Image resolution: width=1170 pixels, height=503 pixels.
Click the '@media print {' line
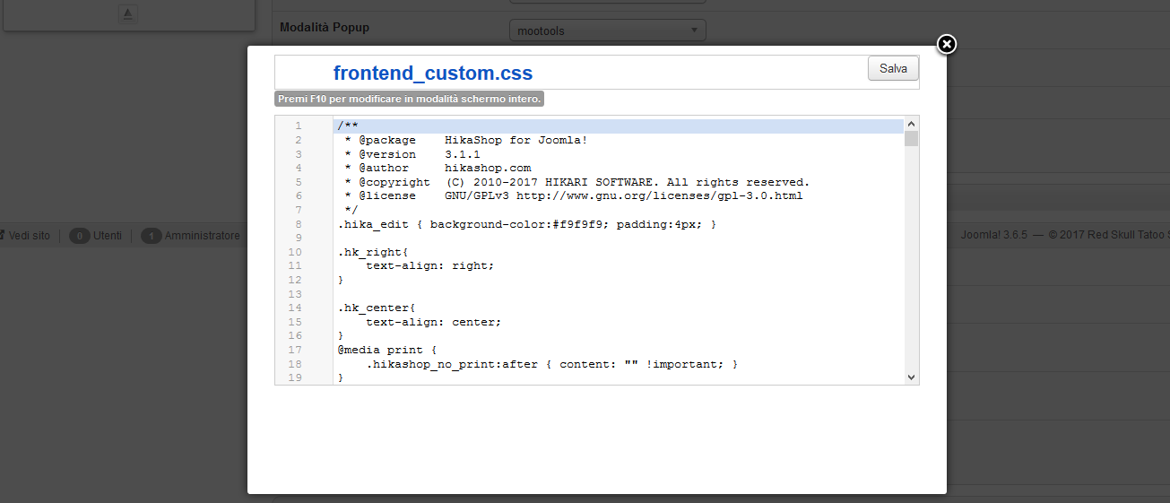387,350
